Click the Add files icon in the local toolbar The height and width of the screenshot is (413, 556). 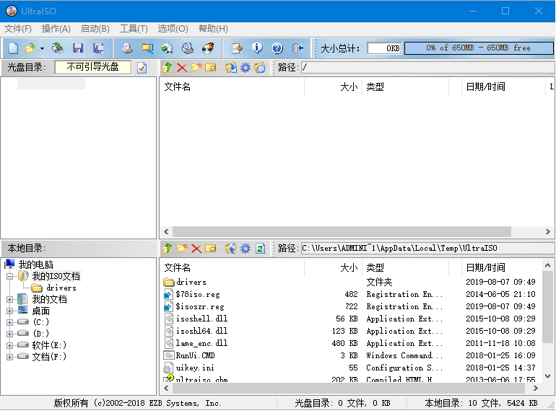(x=231, y=249)
